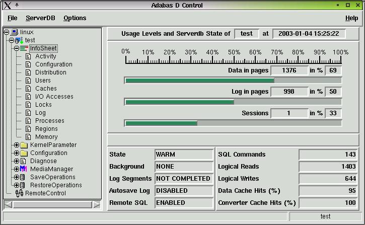Open the Distribution tree item
365x225 pixels.
(51, 72)
